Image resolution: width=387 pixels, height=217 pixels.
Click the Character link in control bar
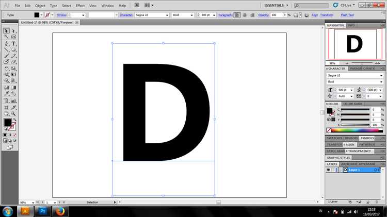(126, 15)
